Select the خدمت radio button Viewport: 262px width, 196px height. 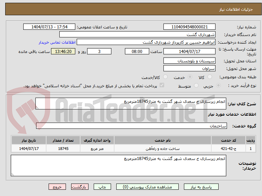click(190, 77)
